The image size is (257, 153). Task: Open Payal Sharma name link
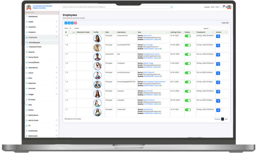pyautogui.click(x=149, y=100)
